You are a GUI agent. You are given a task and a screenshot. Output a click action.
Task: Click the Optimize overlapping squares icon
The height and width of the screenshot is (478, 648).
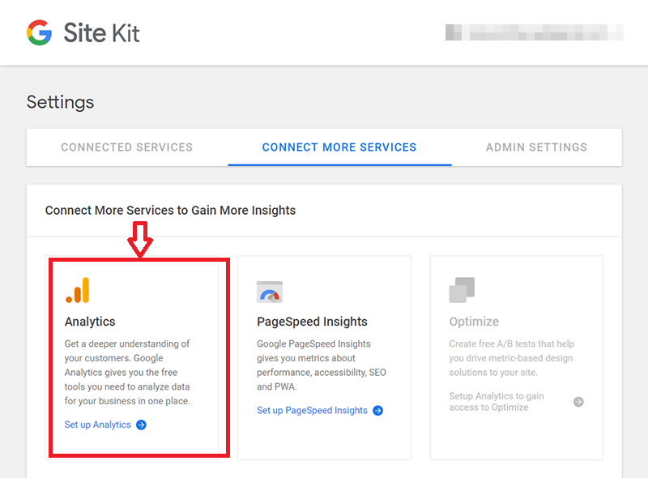click(x=462, y=291)
